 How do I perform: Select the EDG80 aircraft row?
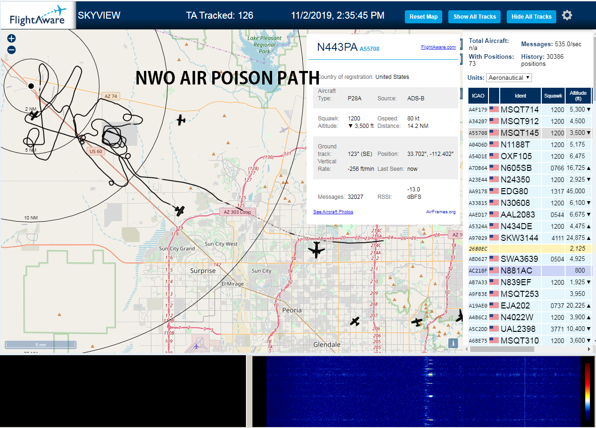click(530, 191)
